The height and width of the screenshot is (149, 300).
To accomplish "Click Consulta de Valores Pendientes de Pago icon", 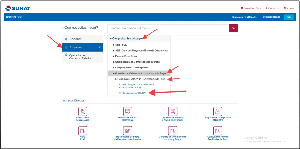I will pos(218,131).
